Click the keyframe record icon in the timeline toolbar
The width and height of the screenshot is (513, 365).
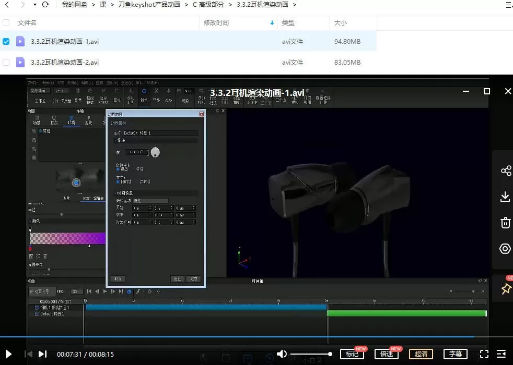click(149, 291)
